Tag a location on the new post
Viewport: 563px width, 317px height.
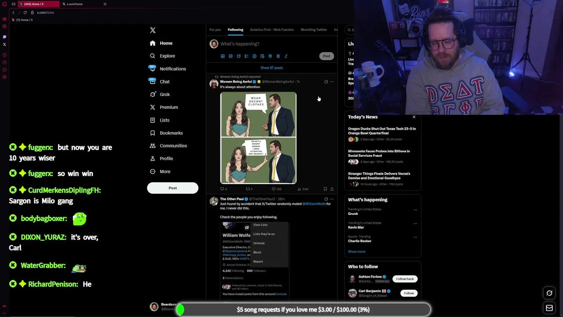pos(270,56)
